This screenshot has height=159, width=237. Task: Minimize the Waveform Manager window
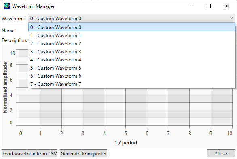pos(190,6)
